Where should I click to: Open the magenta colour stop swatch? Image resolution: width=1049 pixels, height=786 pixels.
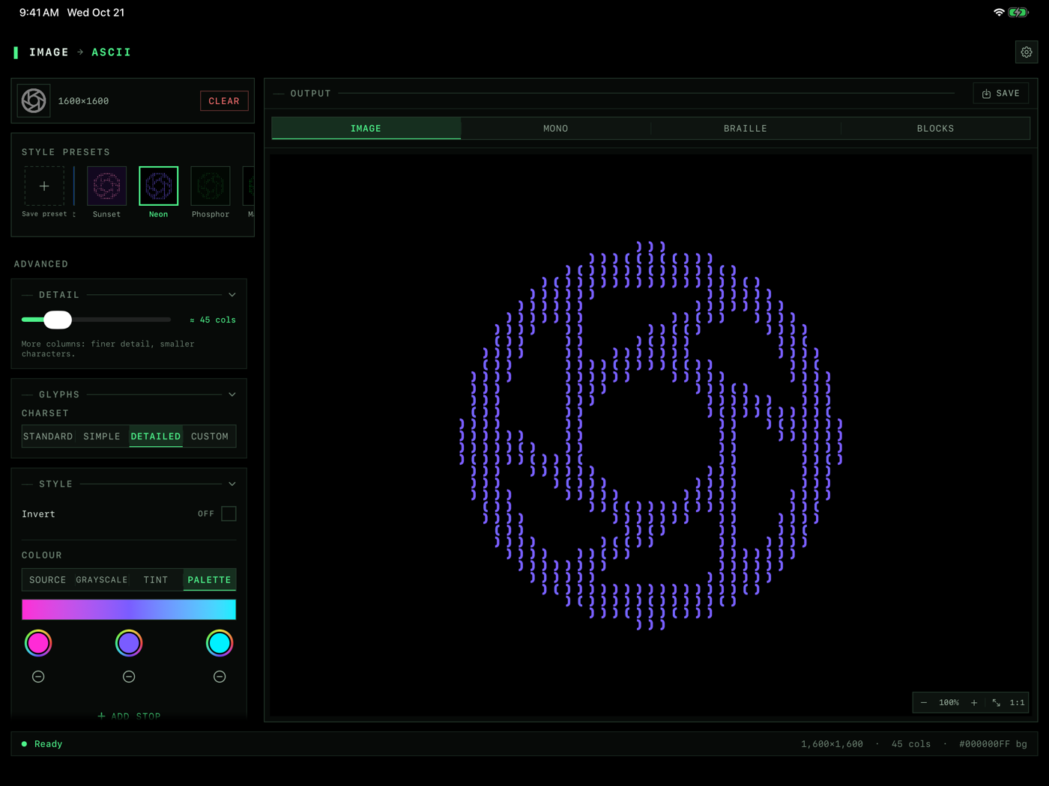click(x=38, y=643)
